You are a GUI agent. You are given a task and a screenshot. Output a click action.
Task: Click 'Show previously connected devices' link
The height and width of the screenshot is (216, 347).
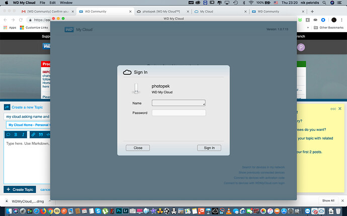tap(262, 172)
